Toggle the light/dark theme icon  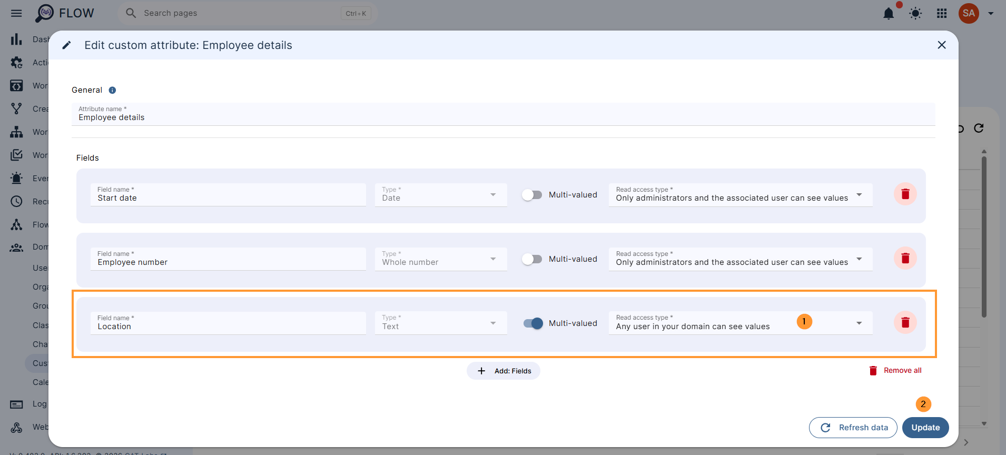point(915,14)
